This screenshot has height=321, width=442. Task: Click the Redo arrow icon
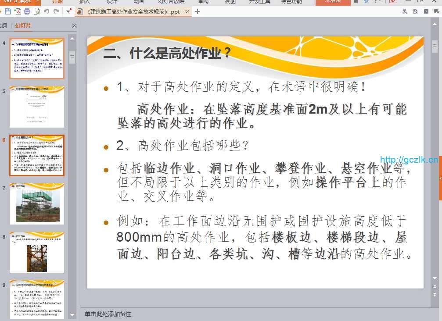[56, 11]
